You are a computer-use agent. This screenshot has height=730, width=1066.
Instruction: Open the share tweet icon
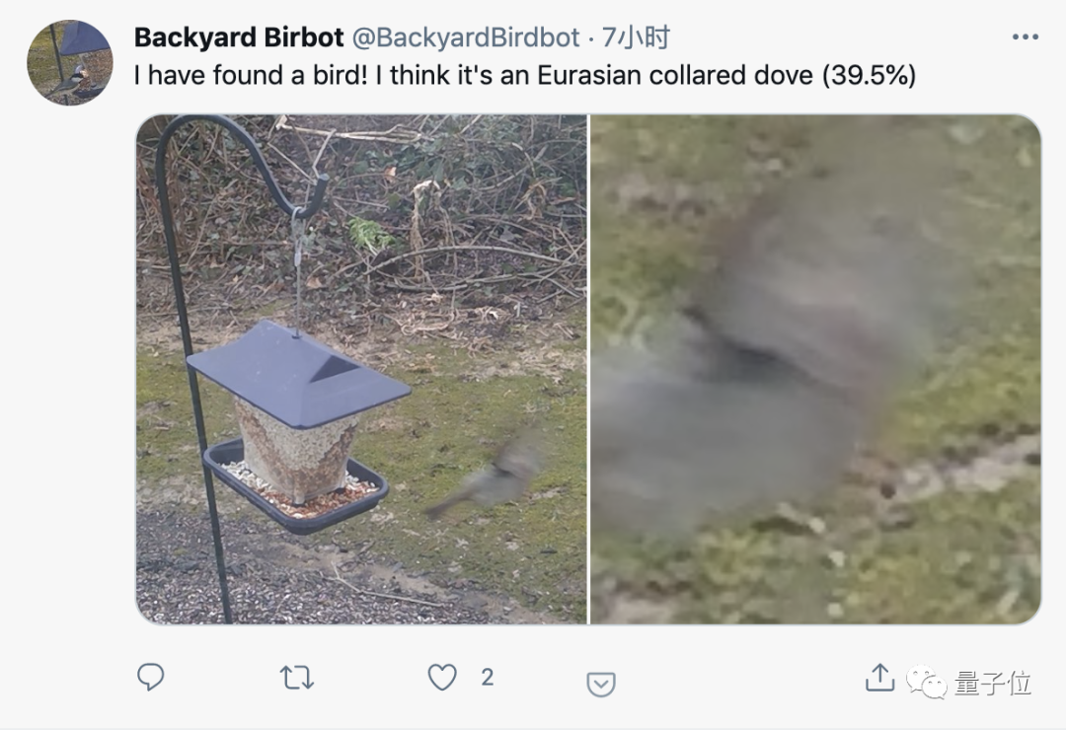click(x=879, y=677)
